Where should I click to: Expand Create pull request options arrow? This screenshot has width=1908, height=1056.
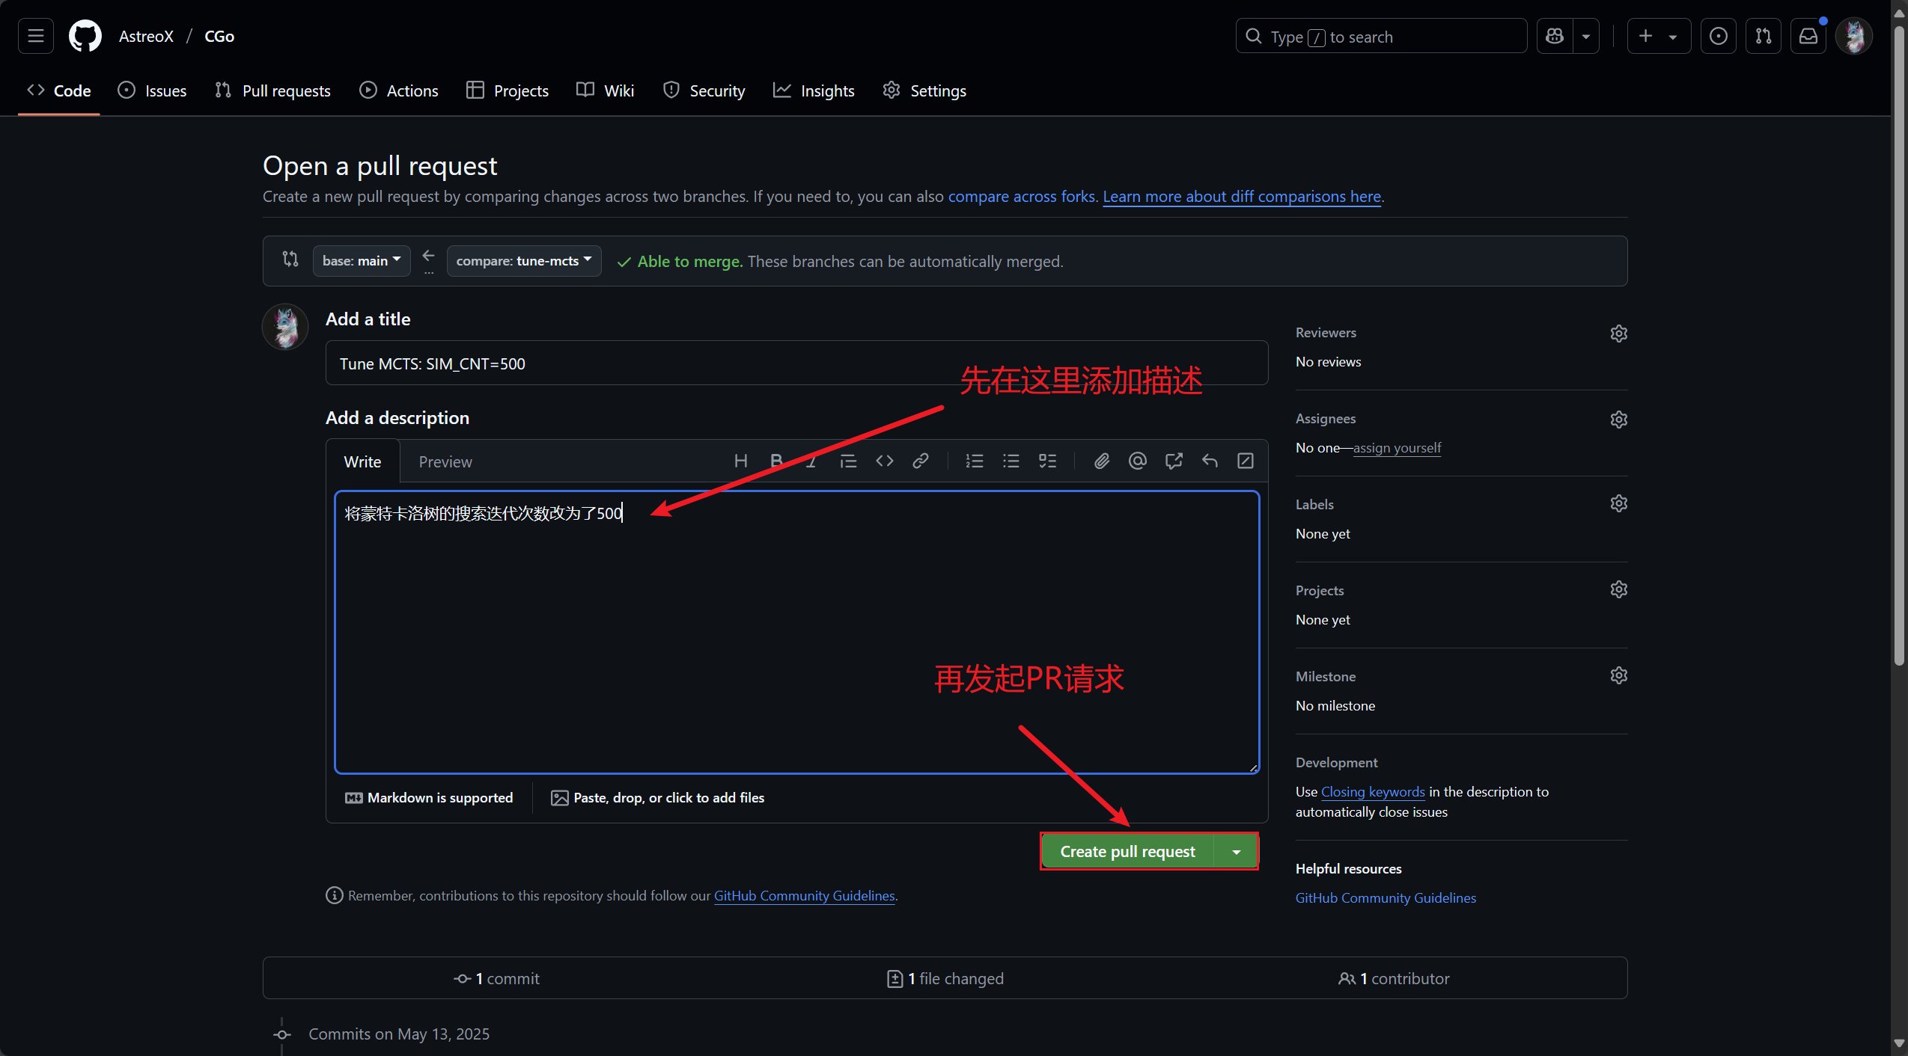point(1237,852)
